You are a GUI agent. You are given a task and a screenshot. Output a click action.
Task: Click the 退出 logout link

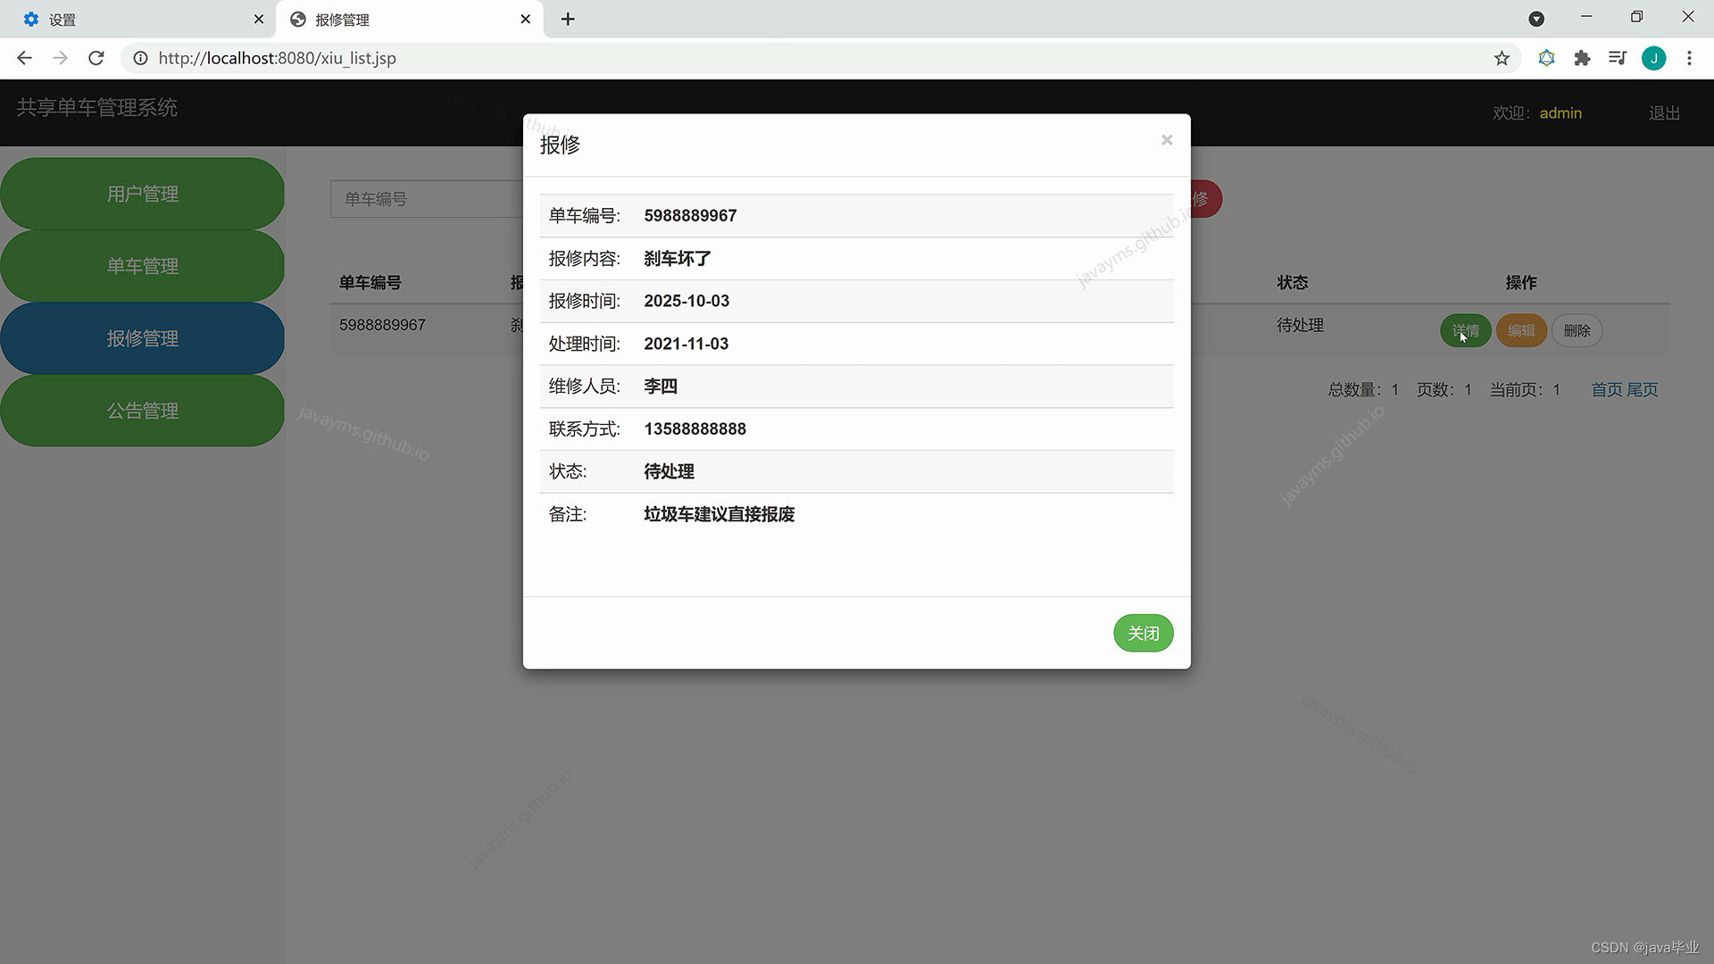[1664, 113]
